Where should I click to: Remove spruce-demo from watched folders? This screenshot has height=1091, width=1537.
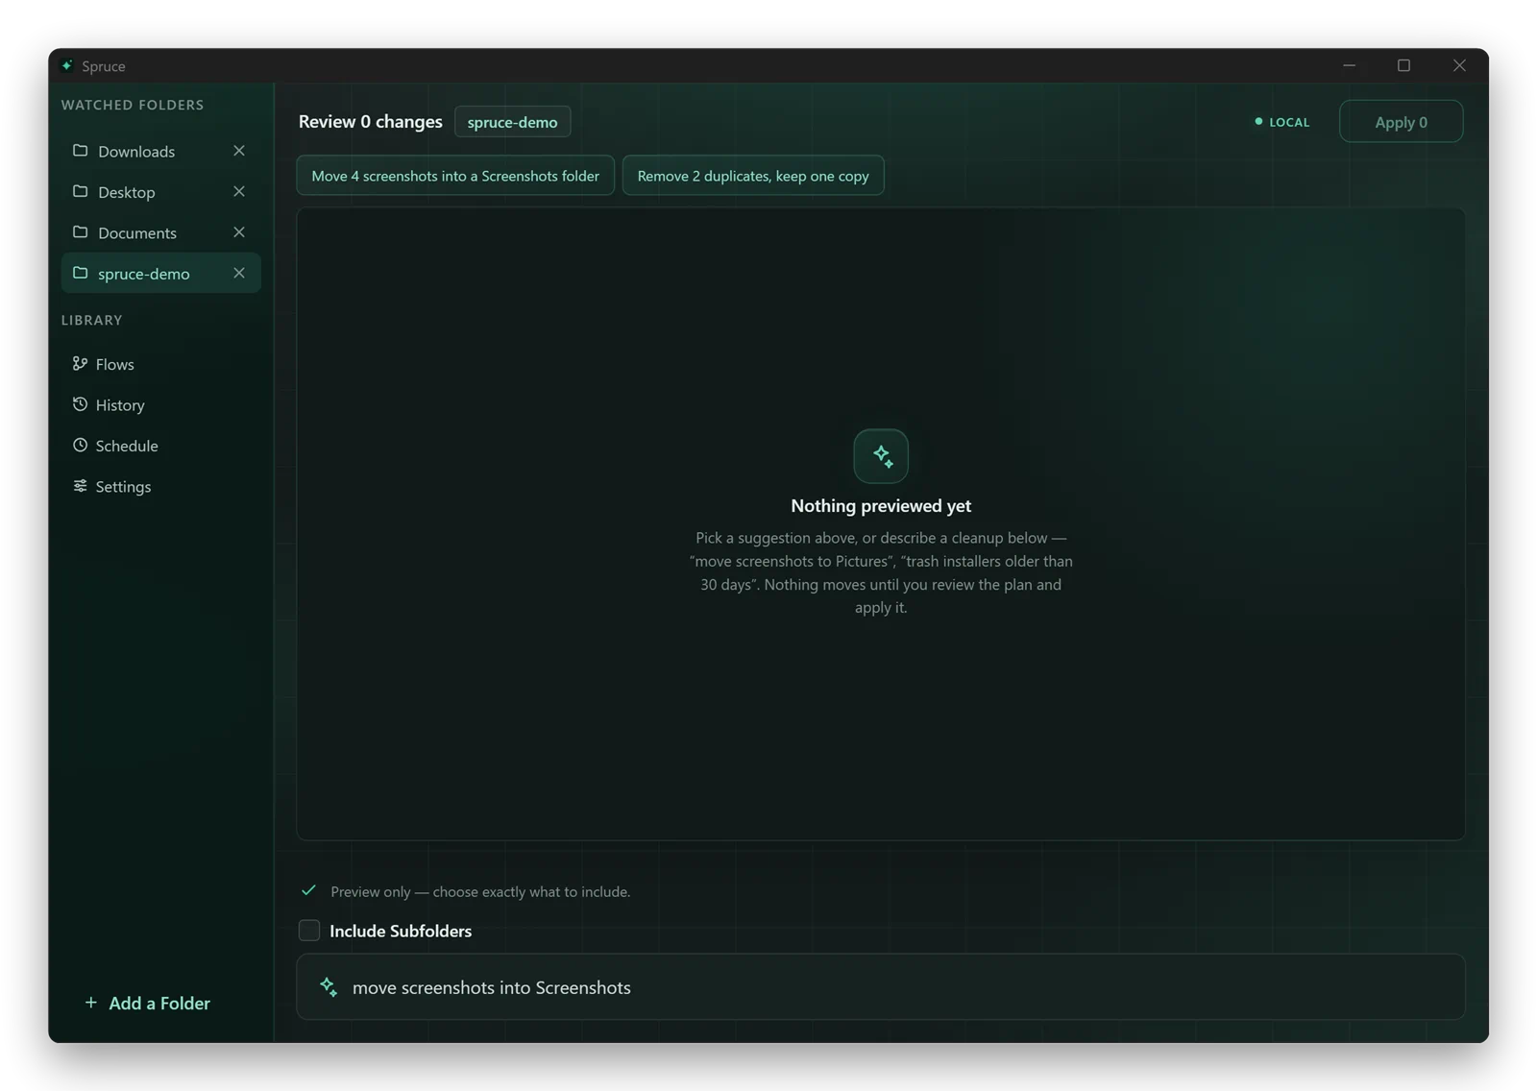[x=239, y=273]
